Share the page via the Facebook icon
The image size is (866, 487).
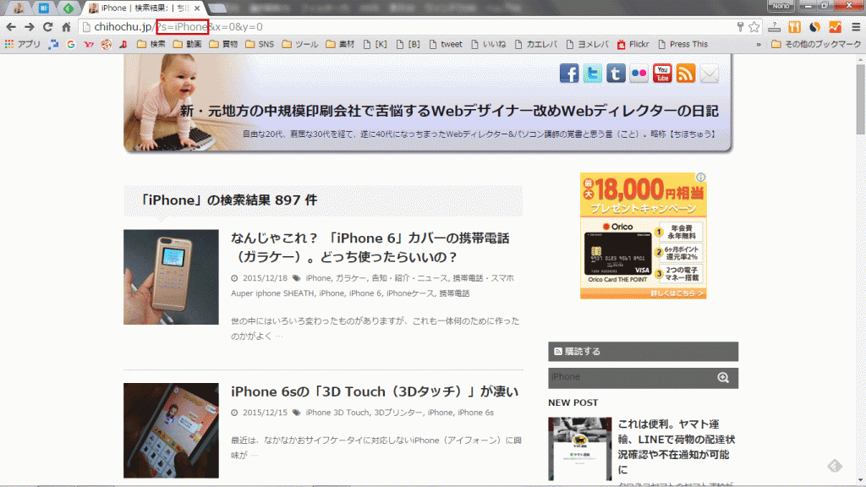(x=570, y=74)
